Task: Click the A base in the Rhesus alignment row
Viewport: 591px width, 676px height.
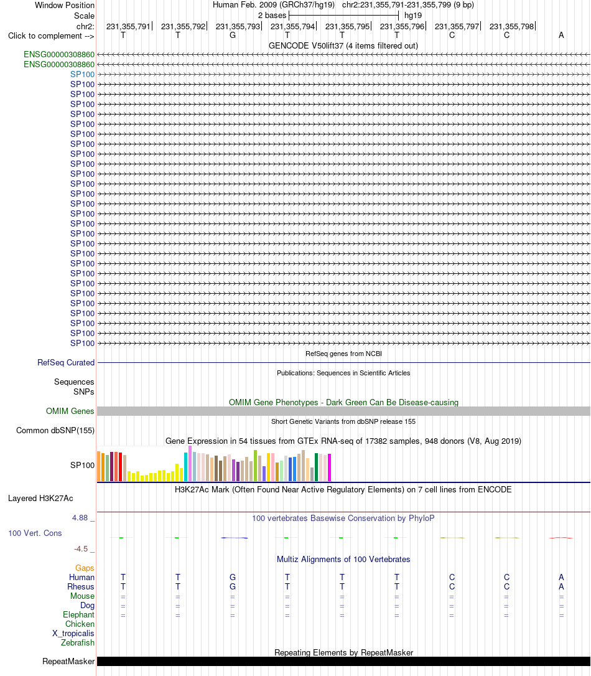Action: 561,587
